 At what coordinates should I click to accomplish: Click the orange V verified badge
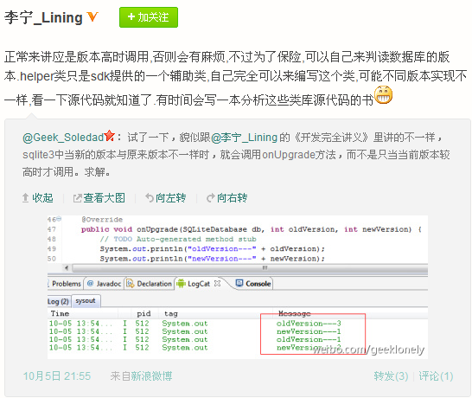(92, 16)
